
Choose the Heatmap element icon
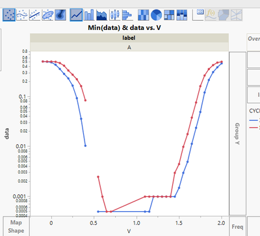coord(144,15)
